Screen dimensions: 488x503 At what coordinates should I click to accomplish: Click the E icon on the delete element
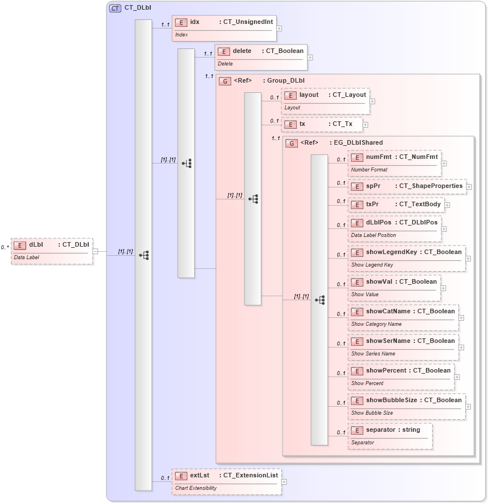[223, 51]
